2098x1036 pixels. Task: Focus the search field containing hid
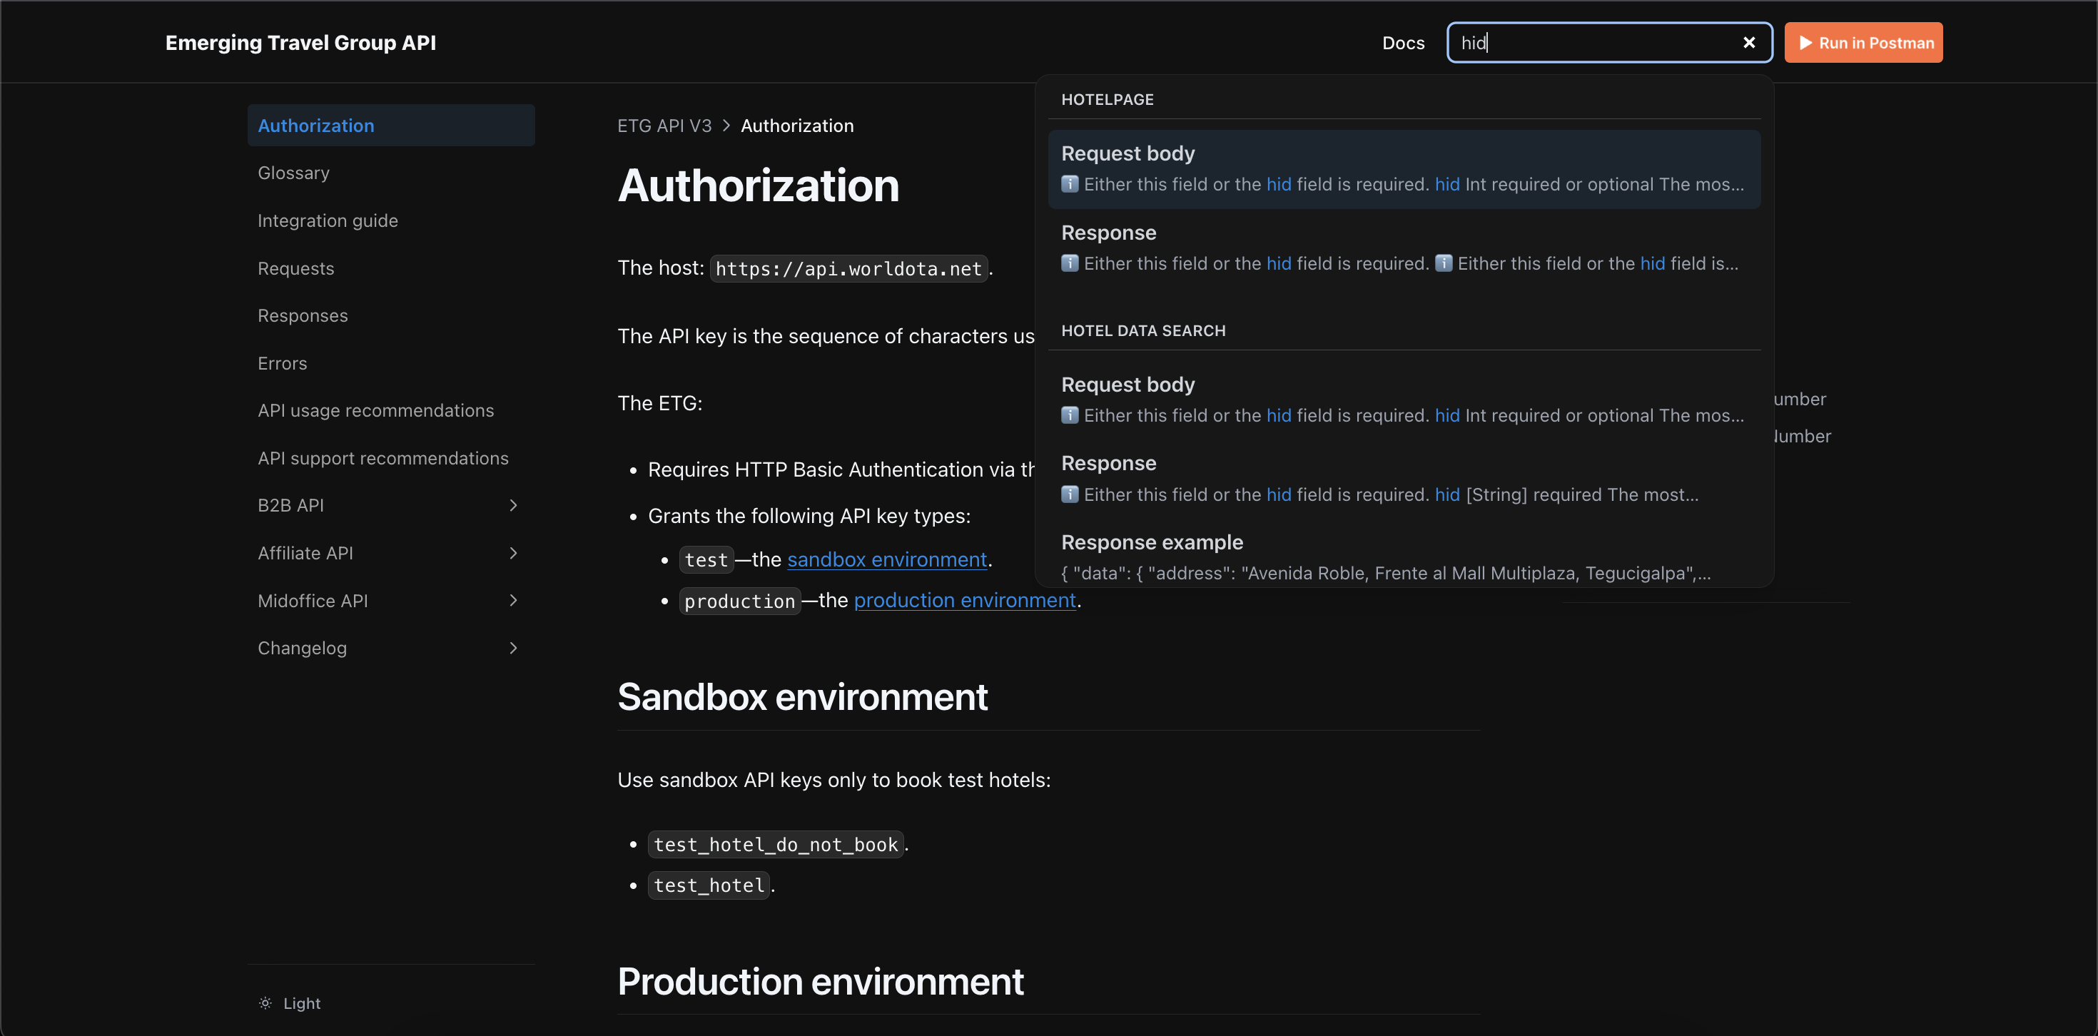pos(1588,42)
